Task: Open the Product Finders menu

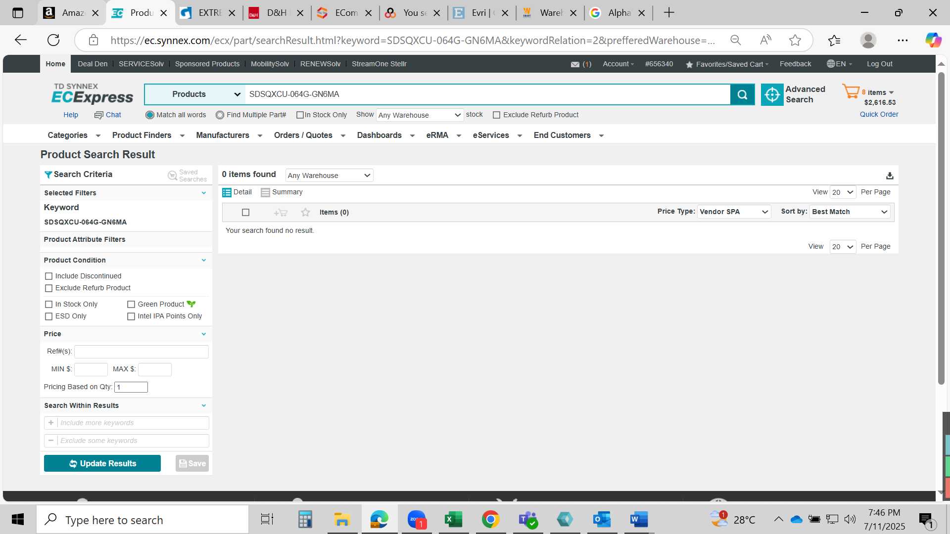Action: pyautogui.click(x=148, y=135)
